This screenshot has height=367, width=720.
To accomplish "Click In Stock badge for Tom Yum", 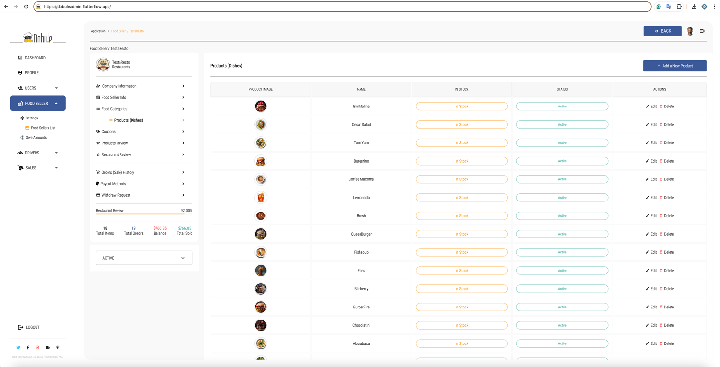I will 462,142.
